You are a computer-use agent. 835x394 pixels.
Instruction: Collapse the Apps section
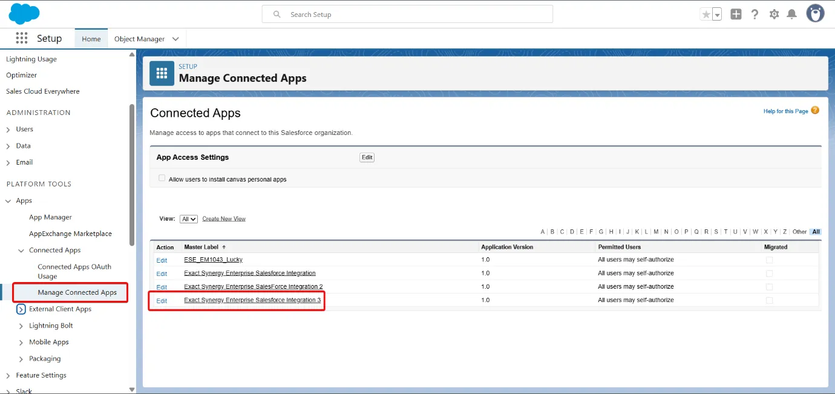click(x=8, y=201)
